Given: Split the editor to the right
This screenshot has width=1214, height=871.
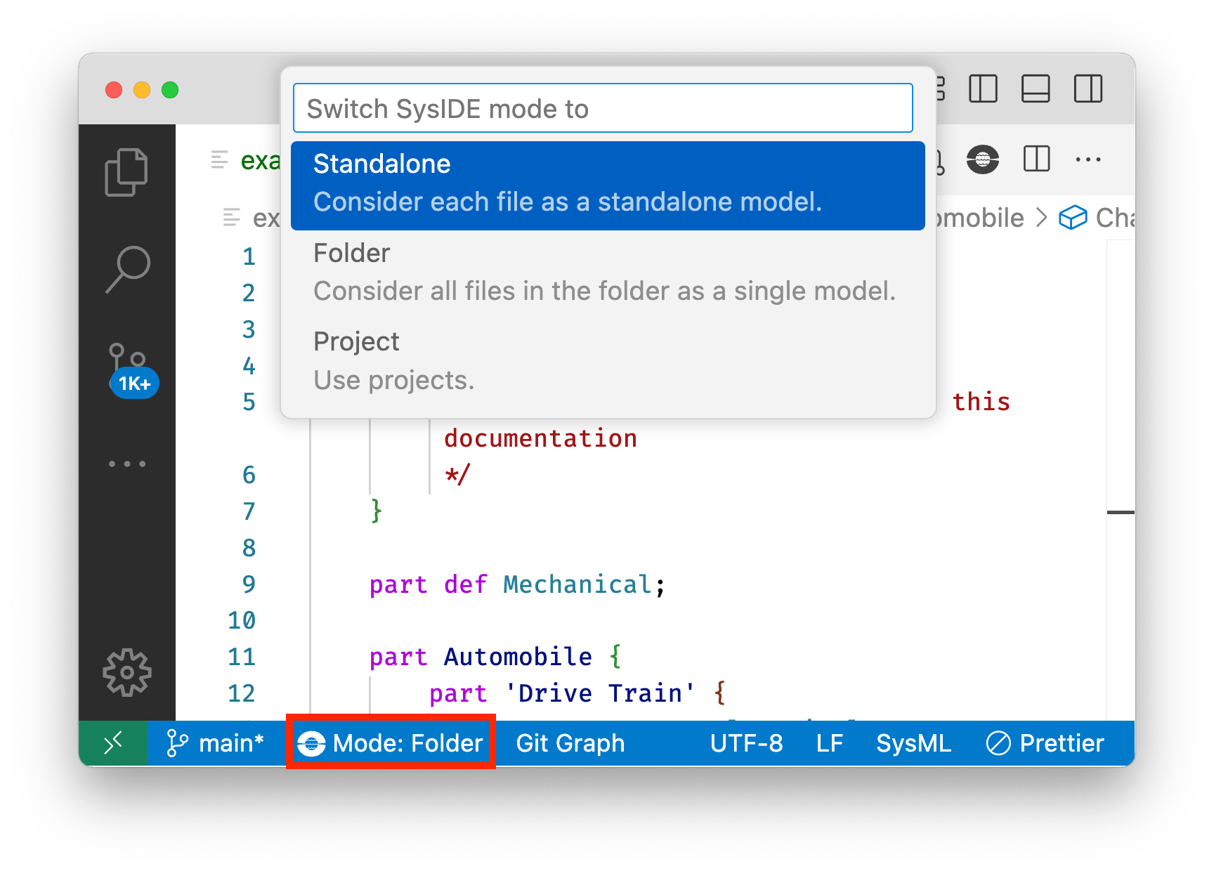Looking at the screenshot, I should [x=1036, y=159].
